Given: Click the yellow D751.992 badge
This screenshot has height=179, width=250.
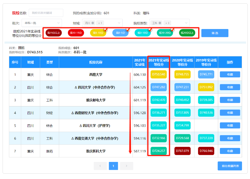Looking at the screenshot, I should [x=206, y=87].
